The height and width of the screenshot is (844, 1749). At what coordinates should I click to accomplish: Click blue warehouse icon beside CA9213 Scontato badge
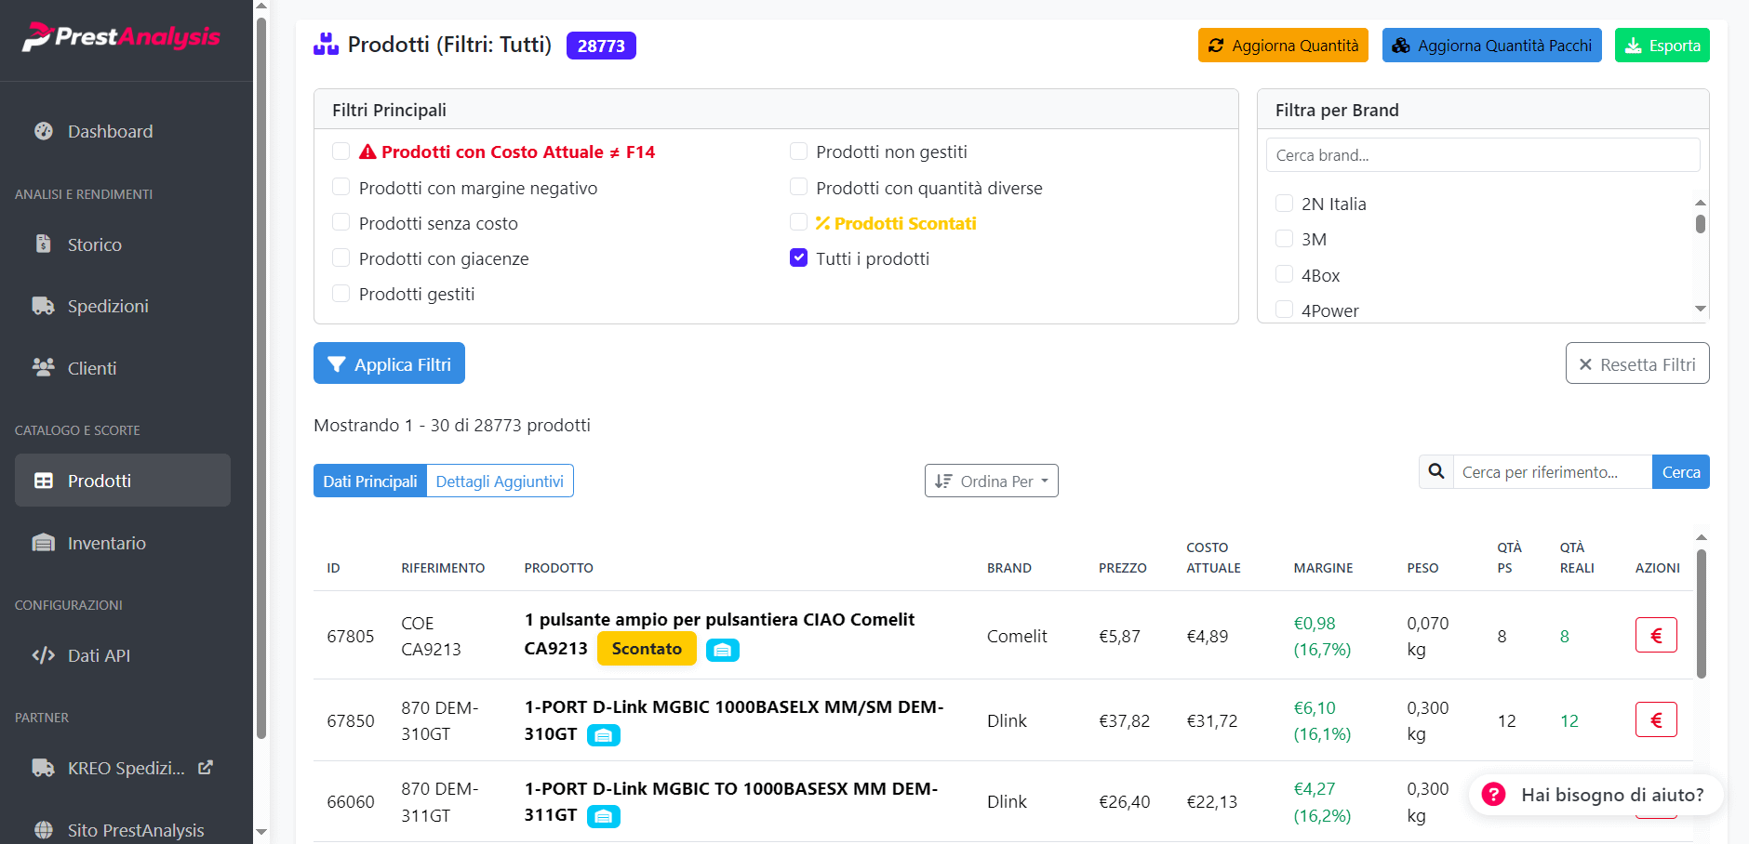(722, 651)
